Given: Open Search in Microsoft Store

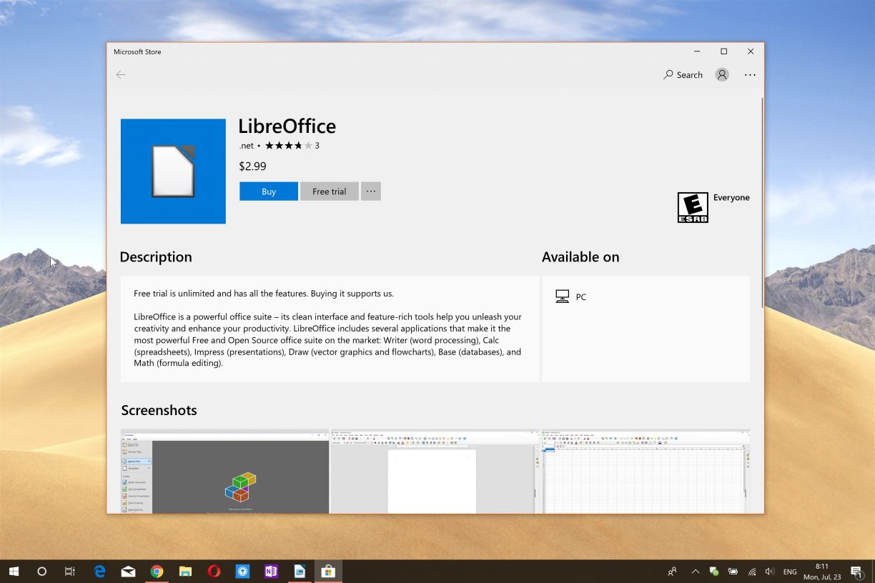Looking at the screenshot, I should click(683, 75).
